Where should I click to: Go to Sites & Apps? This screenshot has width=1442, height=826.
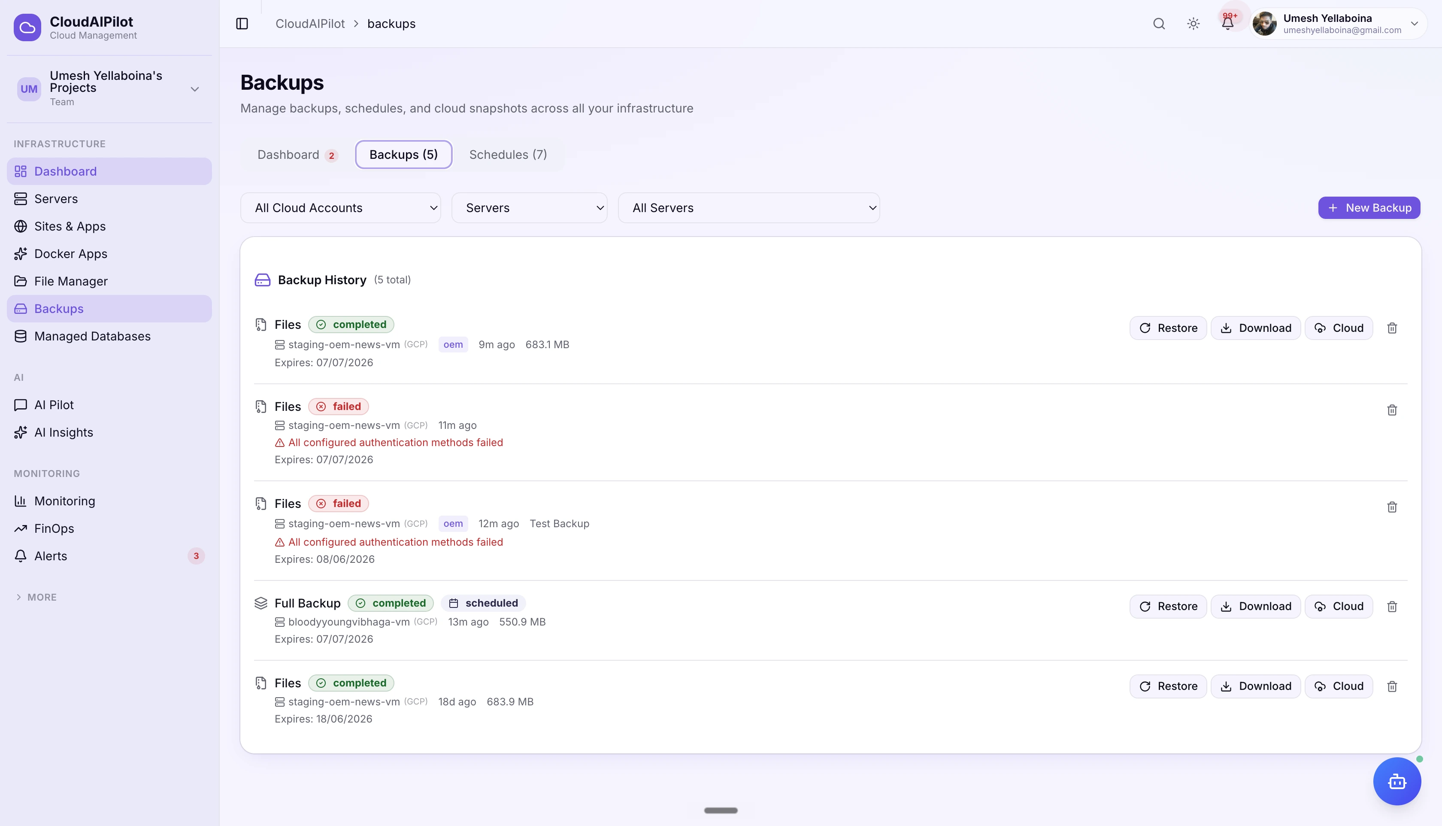tap(109, 226)
